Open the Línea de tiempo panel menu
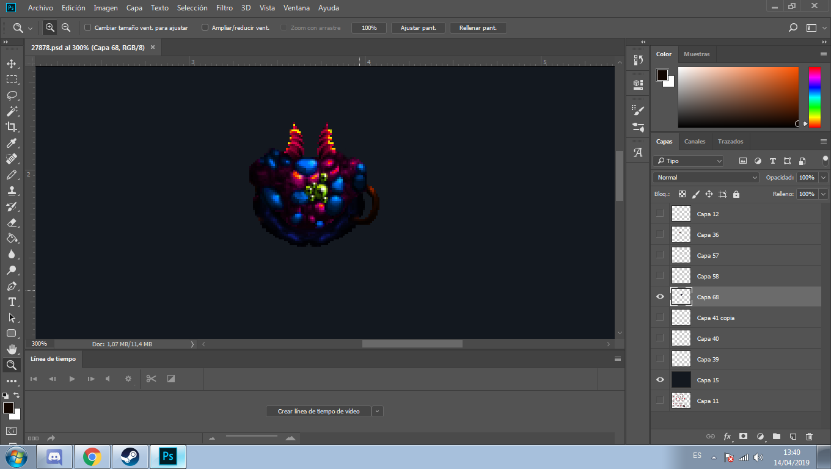Screen dimensions: 831x469 [x=618, y=359]
